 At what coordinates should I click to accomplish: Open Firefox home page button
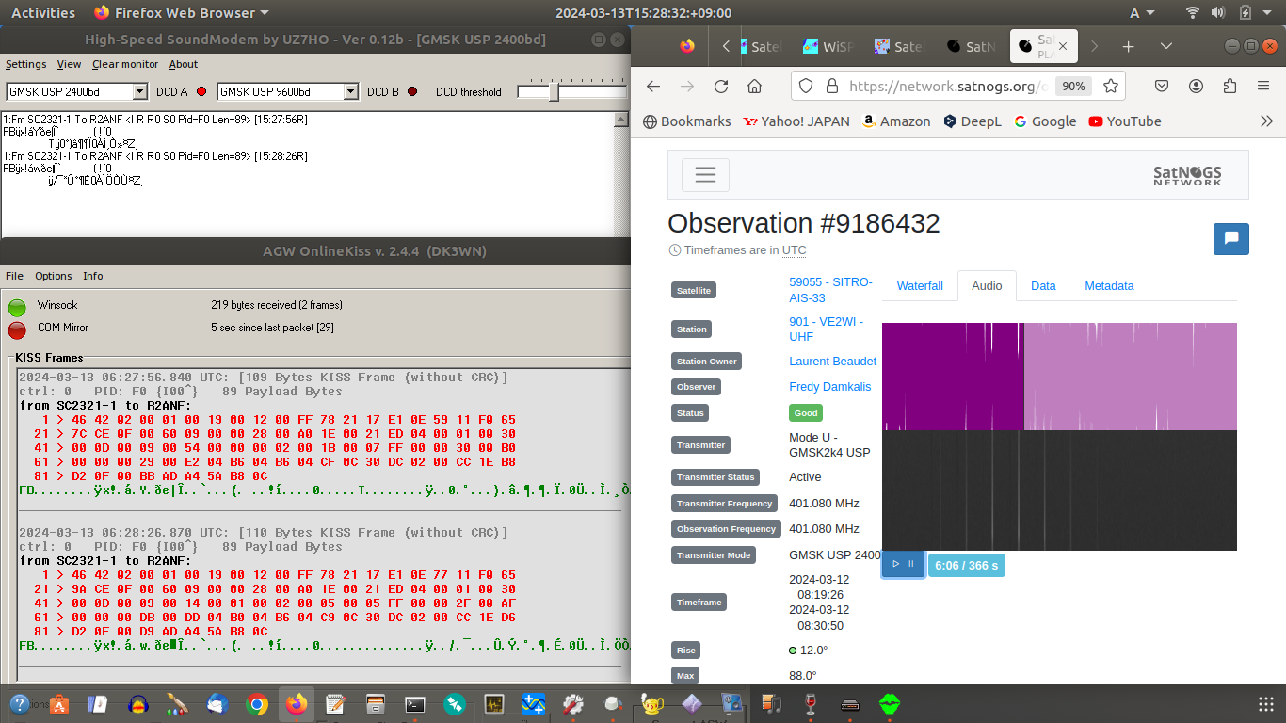754,86
